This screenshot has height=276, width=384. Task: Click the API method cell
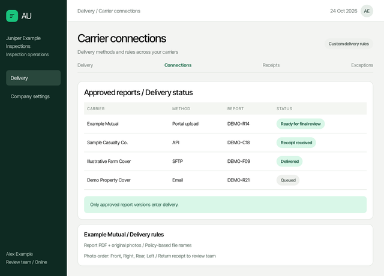pyautogui.click(x=176, y=142)
